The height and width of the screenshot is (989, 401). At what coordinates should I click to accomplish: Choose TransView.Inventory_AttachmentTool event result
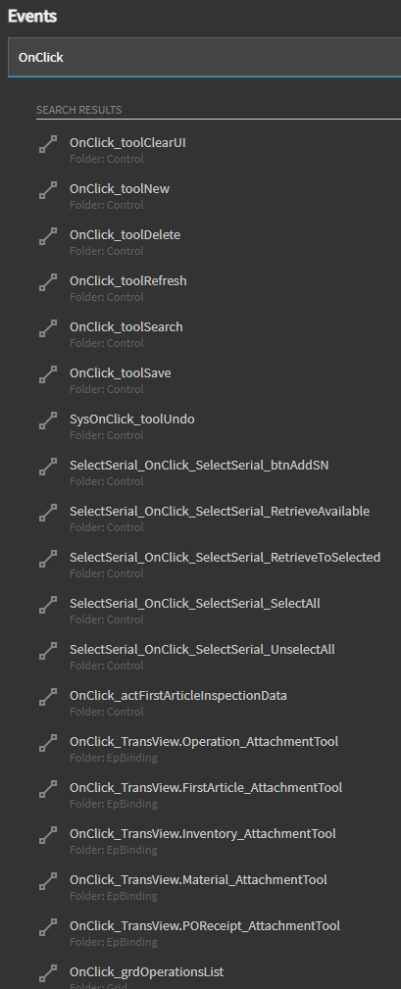coord(219,841)
